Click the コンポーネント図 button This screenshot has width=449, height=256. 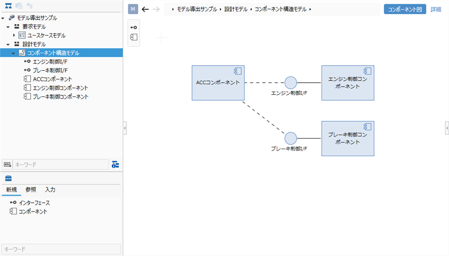(404, 9)
